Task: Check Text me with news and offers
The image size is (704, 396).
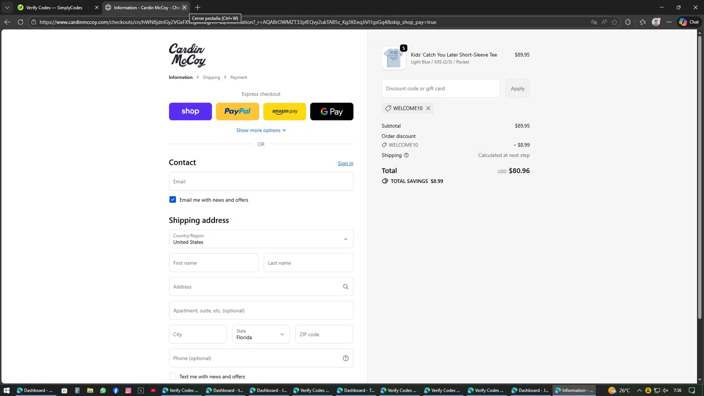Action: pyautogui.click(x=173, y=376)
